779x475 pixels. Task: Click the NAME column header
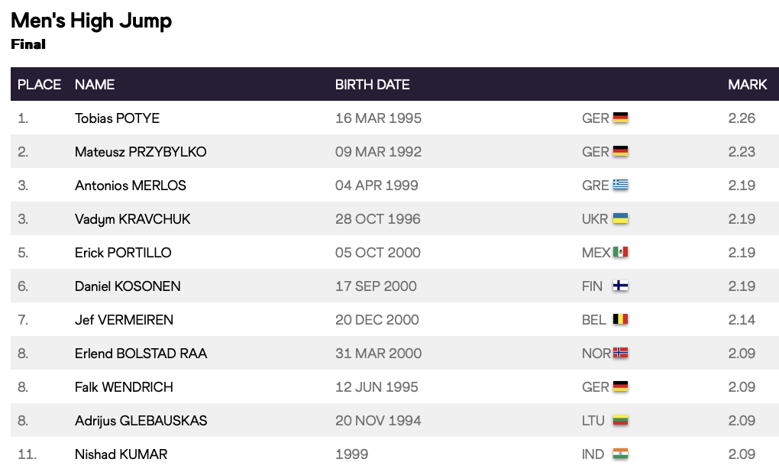[x=95, y=85]
